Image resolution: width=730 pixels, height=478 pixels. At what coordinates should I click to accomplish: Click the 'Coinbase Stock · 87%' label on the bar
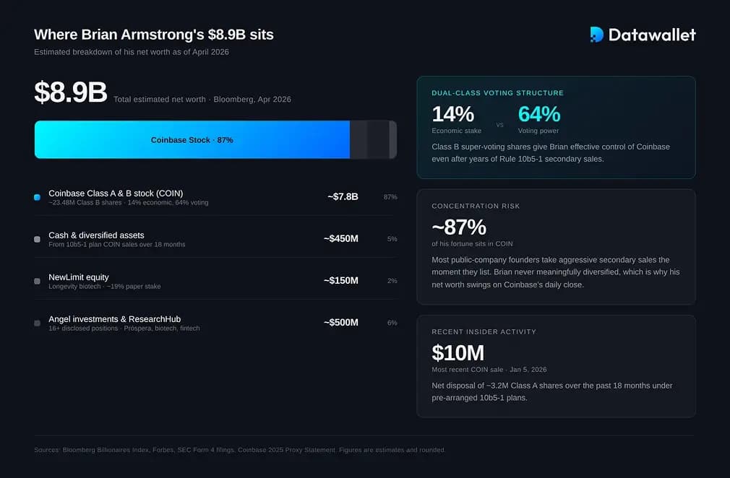[192, 140]
